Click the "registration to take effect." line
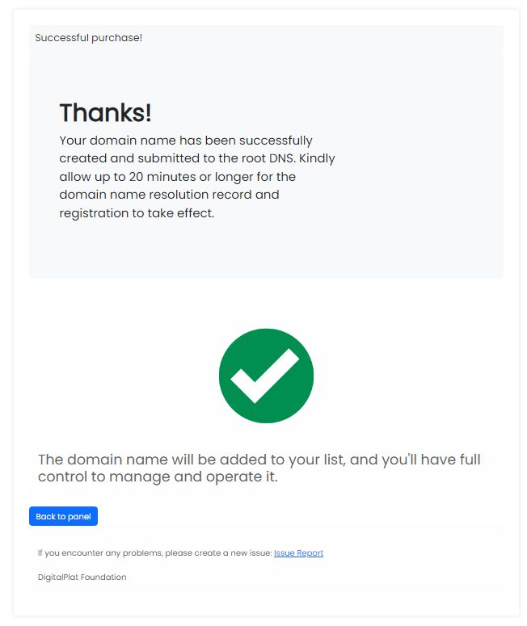 click(137, 213)
